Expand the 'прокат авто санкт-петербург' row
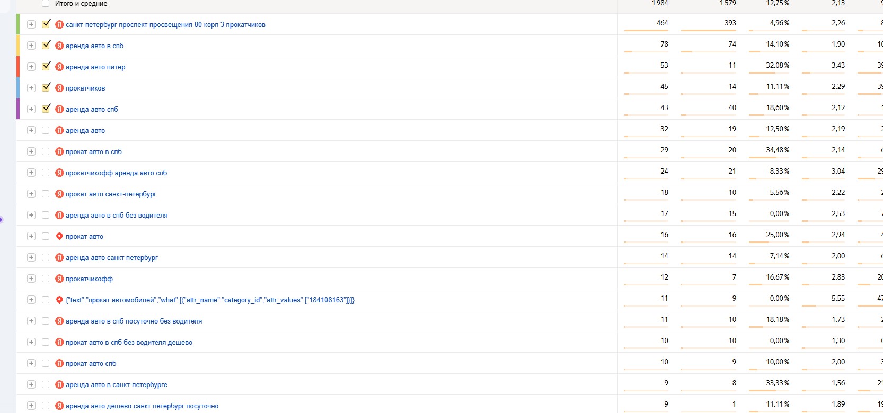Image resolution: width=883 pixels, height=413 pixels. pos(31,194)
